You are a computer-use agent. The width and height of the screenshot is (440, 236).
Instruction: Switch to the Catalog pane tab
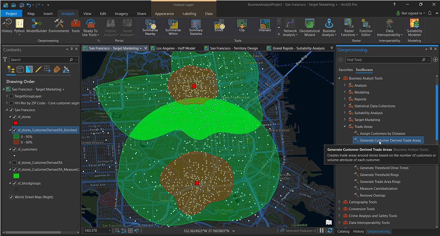pos(343,232)
